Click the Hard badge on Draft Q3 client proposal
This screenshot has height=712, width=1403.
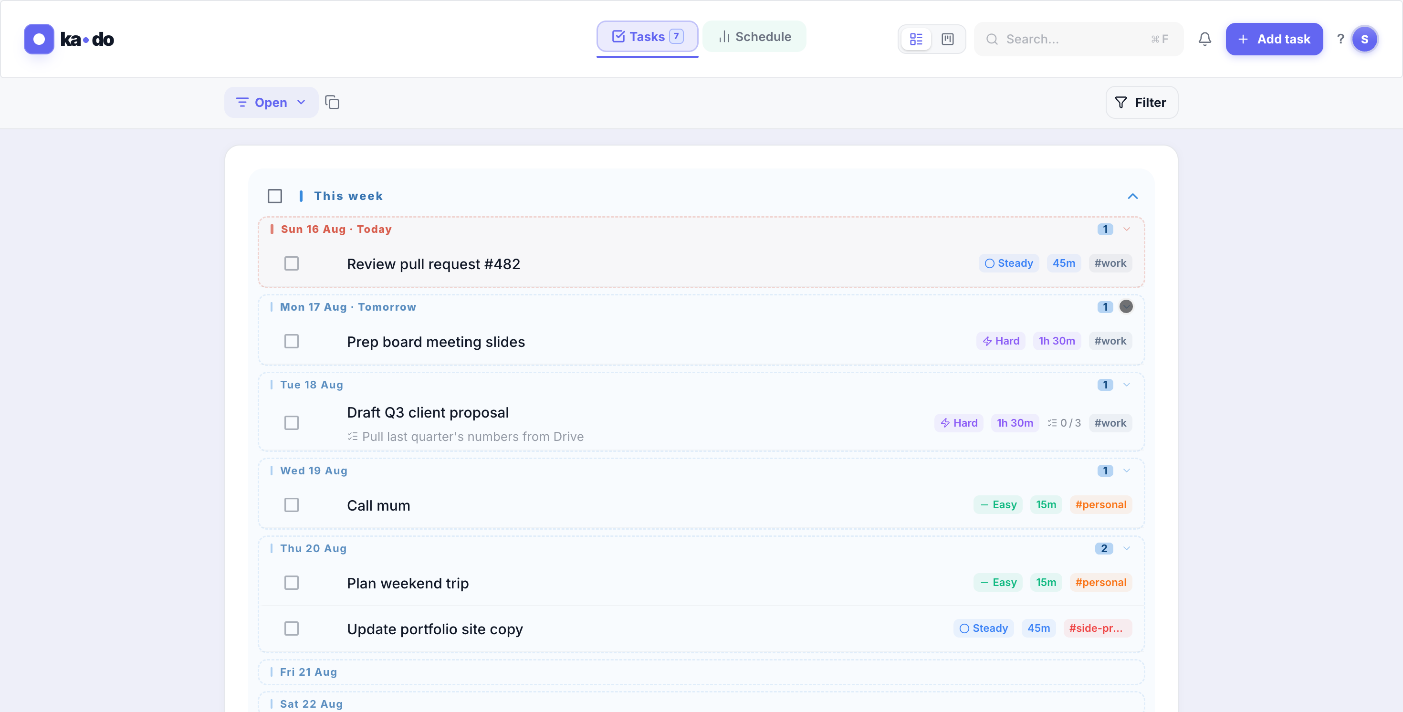coord(959,423)
